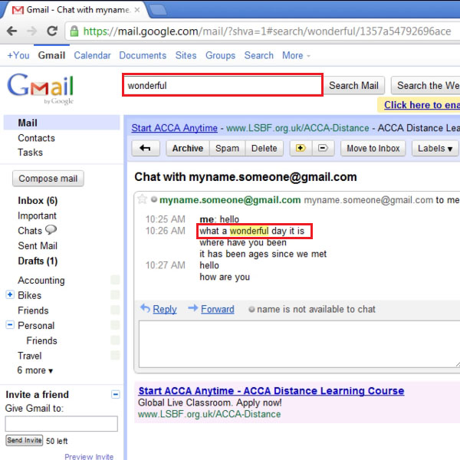Click the browser back arrow
The image size is (460, 460).
pos(12,31)
